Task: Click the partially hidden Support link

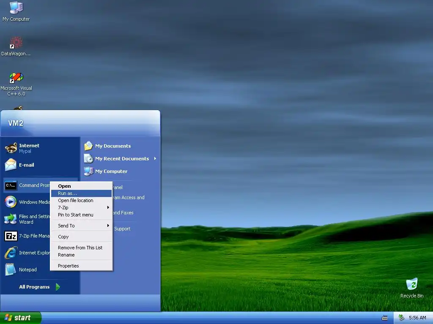Action: pyautogui.click(x=122, y=229)
